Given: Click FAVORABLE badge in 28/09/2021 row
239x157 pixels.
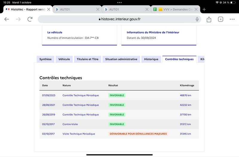Looking at the screenshot, I should [117, 105].
